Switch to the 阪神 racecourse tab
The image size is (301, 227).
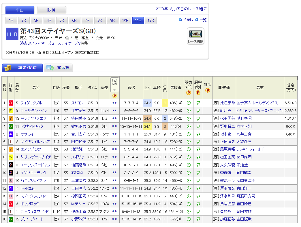tap(52, 10)
